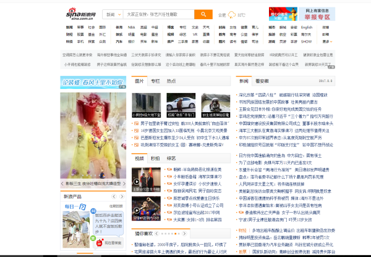
Task: Open the weather cloud icon beside 合肥
Action: pyautogui.click(x=232, y=15)
